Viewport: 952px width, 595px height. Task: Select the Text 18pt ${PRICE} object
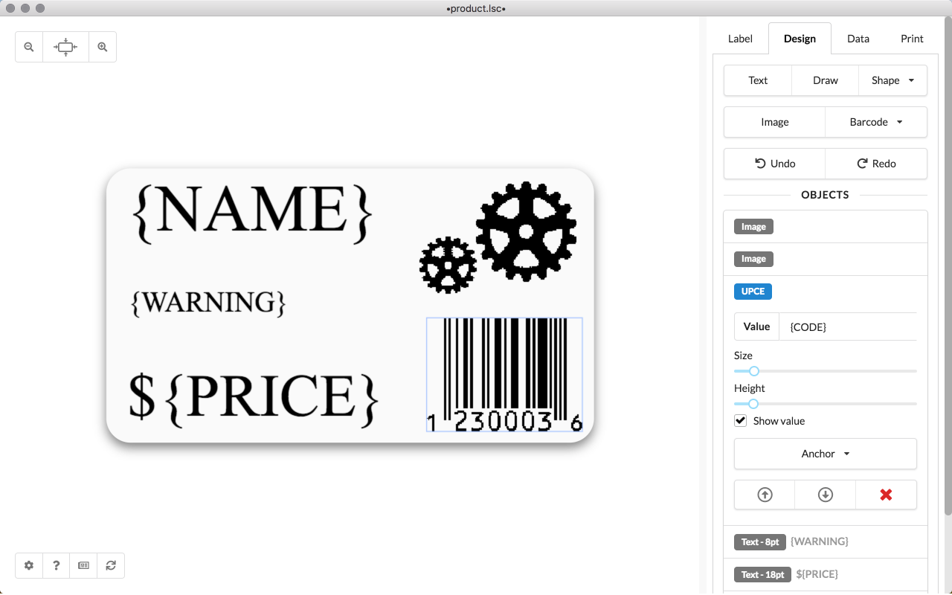(x=826, y=575)
